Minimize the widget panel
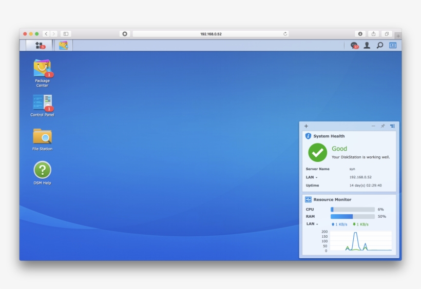Image resolution: width=421 pixels, height=289 pixels. coord(373,126)
